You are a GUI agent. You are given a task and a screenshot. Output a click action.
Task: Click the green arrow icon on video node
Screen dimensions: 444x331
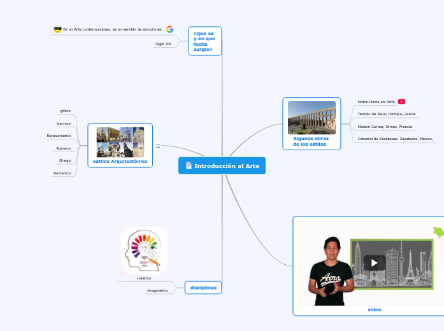pyautogui.click(x=438, y=232)
